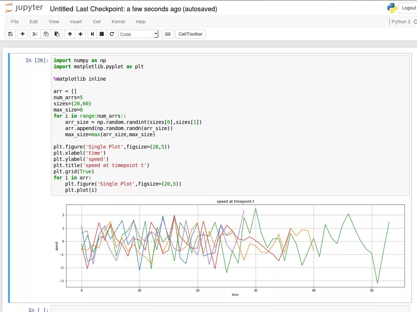The width and height of the screenshot is (417, 312).
Task: Click the 'import numpy as np' line
Action: click(x=80, y=60)
